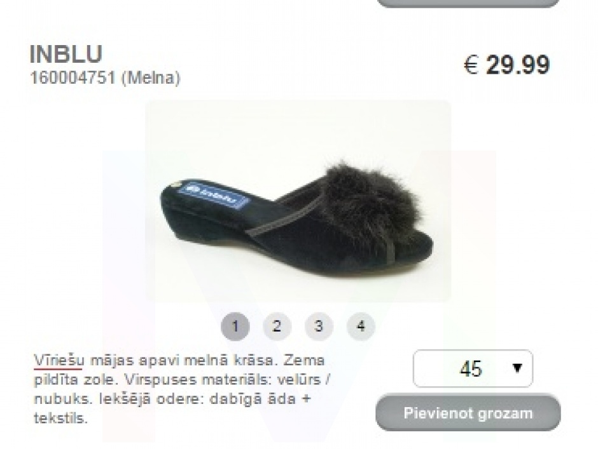
Task: Click the word tekstils in description
Action: 60,418
